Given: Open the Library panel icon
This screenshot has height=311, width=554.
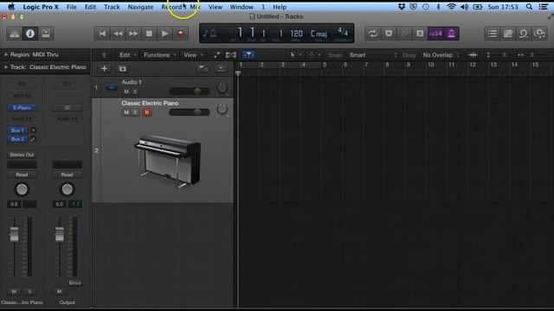Looking at the screenshot, I should [15, 34].
